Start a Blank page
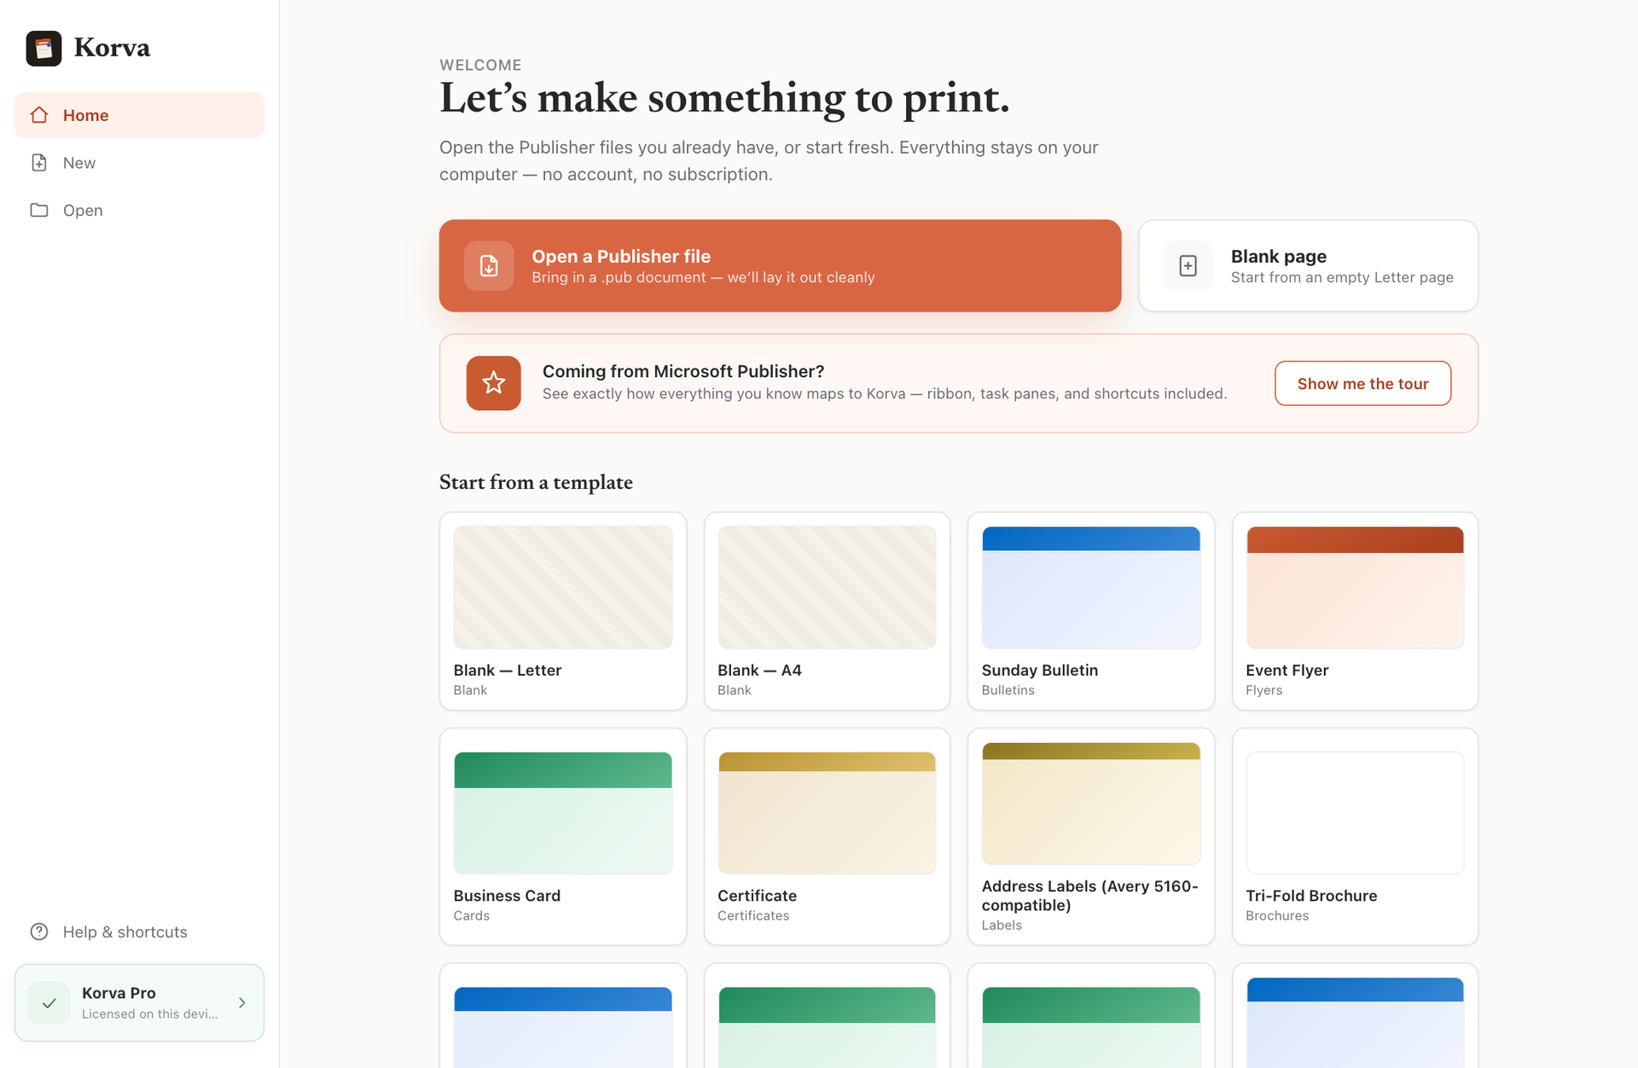The width and height of the screenshot is (1638, 1068). pos(1308,266)
